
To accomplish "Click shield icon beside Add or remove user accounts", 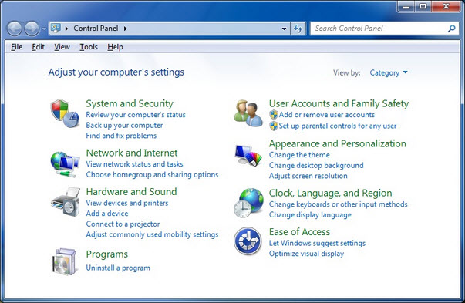I will click(274, 115).
